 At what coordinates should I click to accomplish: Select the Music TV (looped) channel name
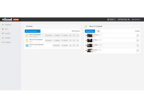(35, 35)
